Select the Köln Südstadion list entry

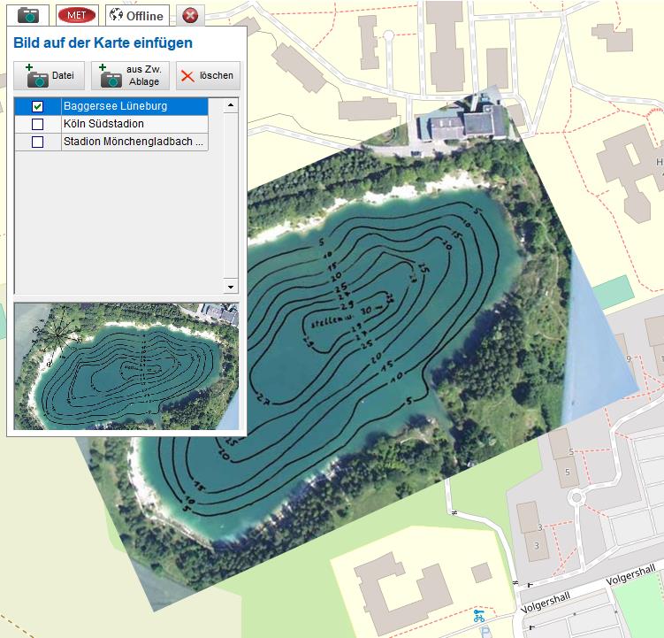pyautogui.click(x=133, y=124)
